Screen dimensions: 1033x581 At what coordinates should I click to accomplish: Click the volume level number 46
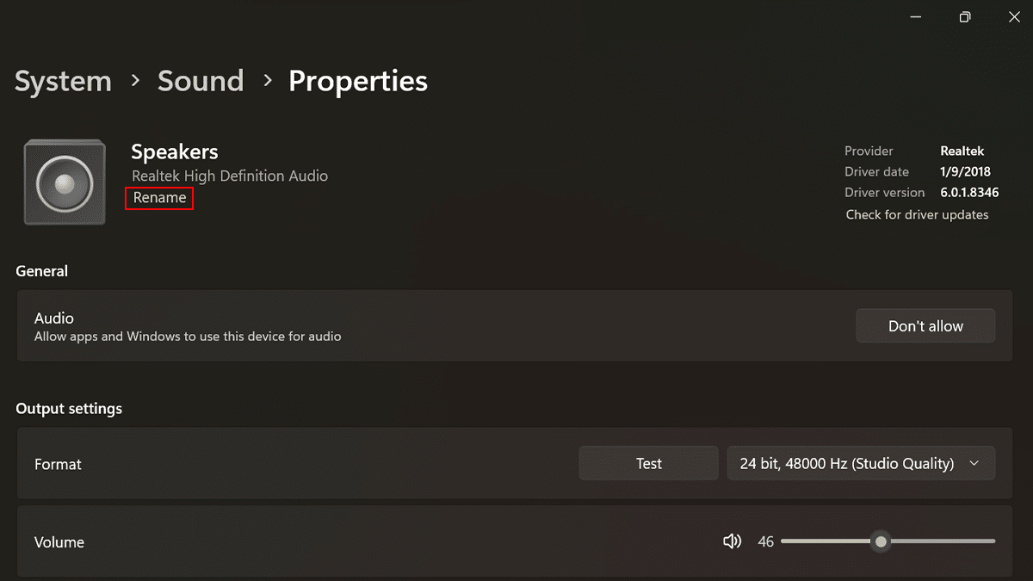765,542
